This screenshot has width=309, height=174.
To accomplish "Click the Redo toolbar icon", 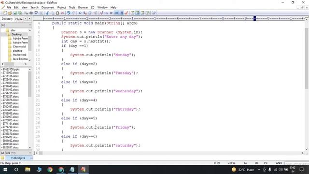I will tap(74, 13).
